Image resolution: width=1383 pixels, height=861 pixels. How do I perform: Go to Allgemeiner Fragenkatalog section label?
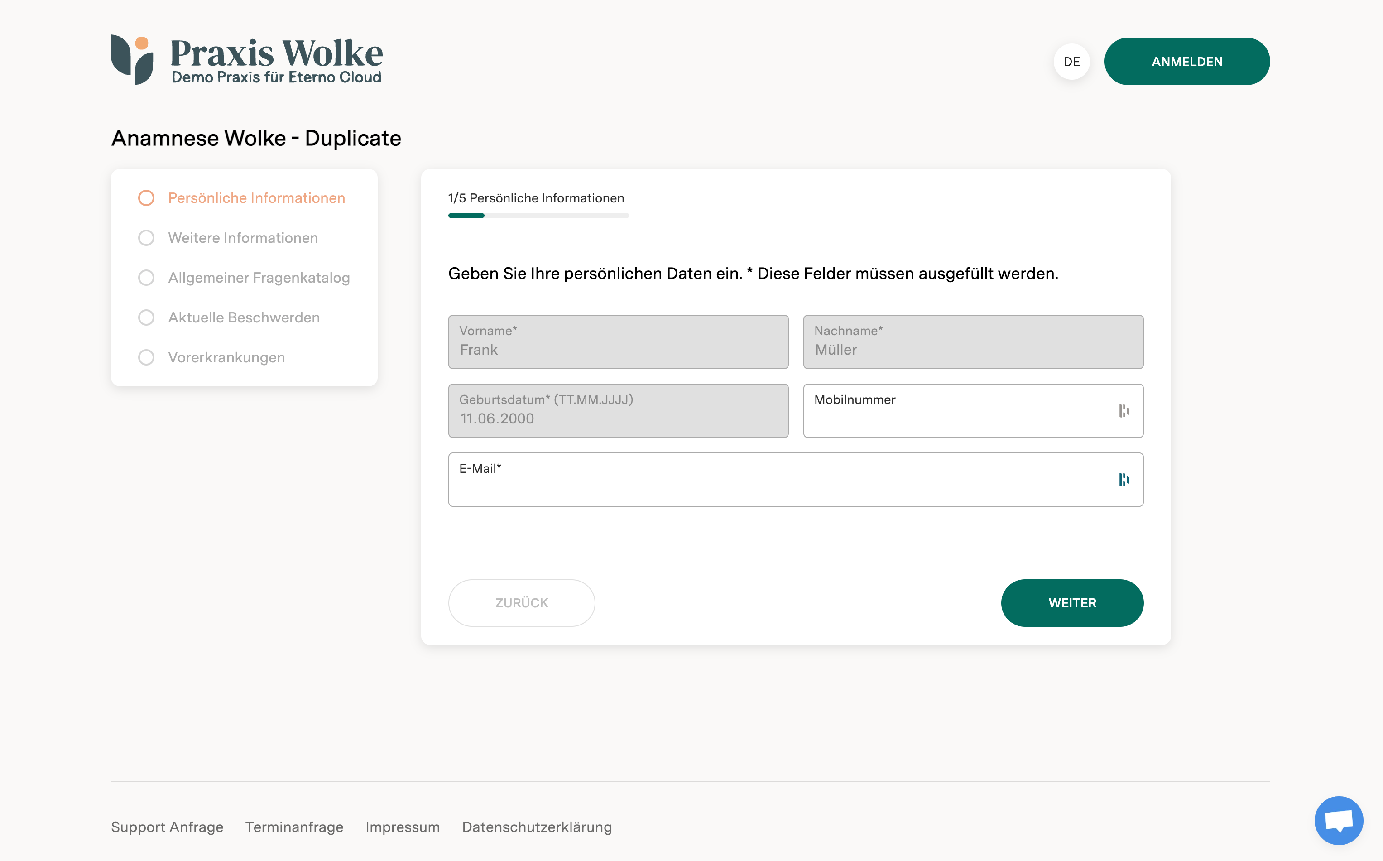coord(259,278)
